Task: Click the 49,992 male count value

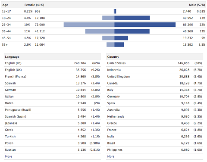Action: (188, 18)
